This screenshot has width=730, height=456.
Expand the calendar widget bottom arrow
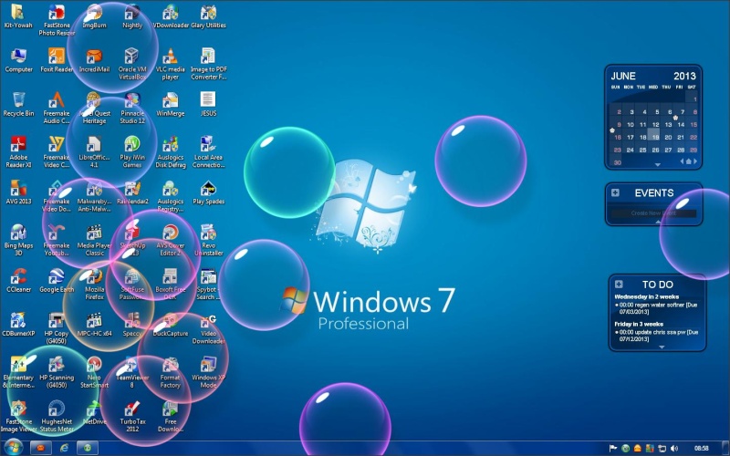coord(657,165)
